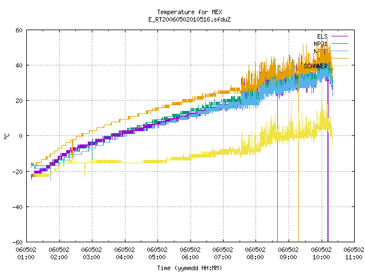This screenshot has height=273, width=365.
Task: Pick the purple ELS legend line sample
Action: (x=339, y=36)
